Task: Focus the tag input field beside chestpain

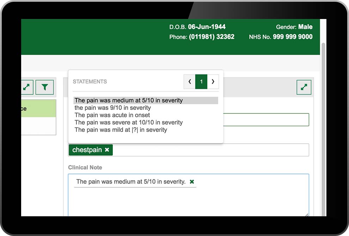Action: tap(212, 150)
